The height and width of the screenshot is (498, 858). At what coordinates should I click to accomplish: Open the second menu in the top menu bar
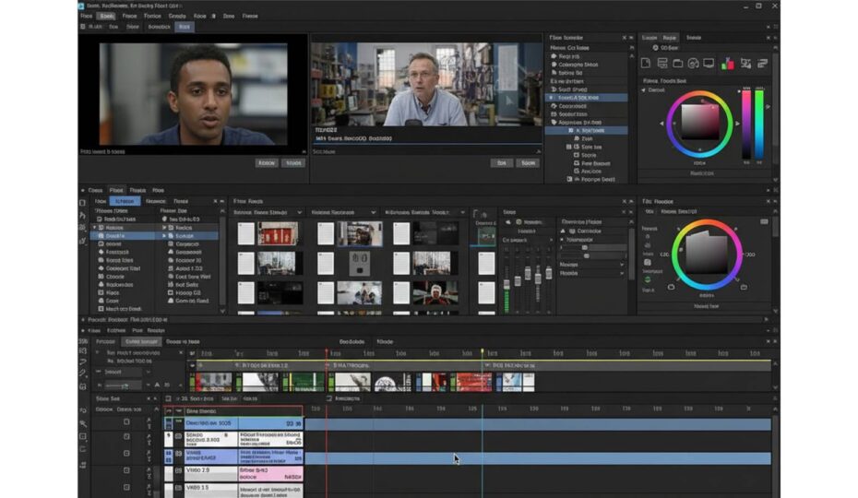107,16
